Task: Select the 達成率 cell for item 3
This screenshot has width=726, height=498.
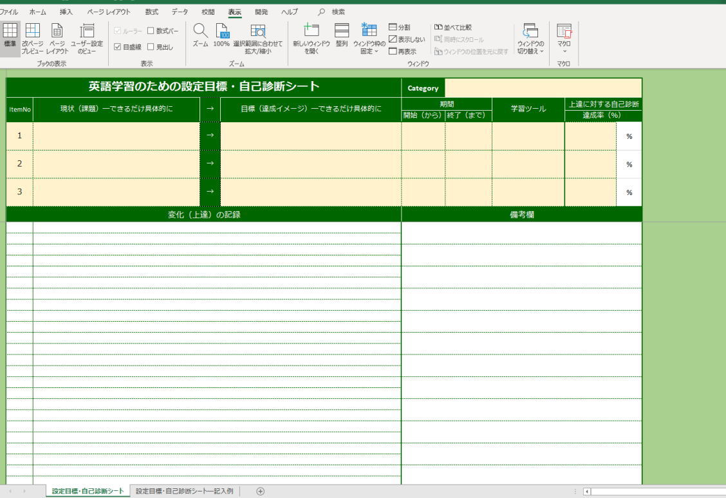Action: pos(591,192)
